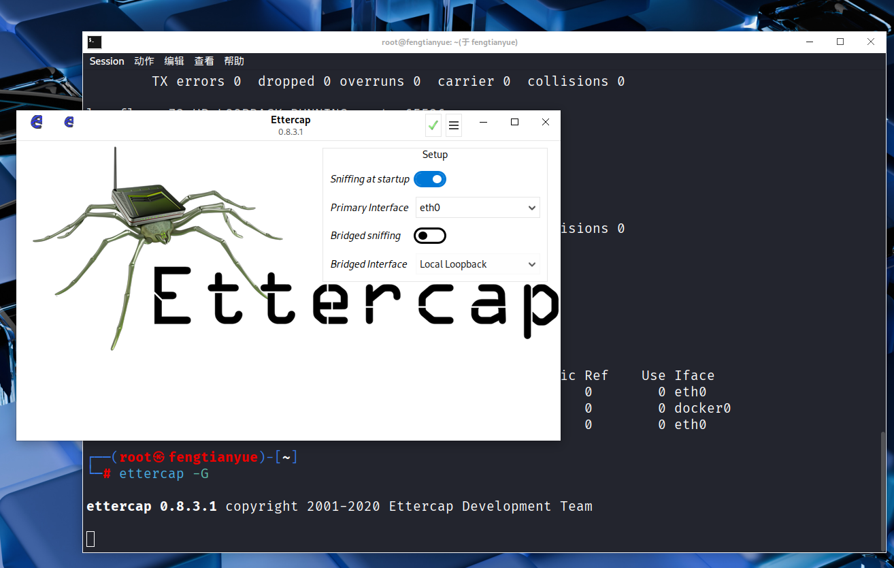Screen dimensions: 894x568
Task: Click the Ettercap spider logo image
Action: tap(158, 249)
